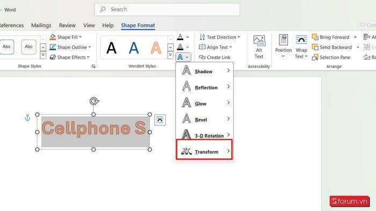
Task: Click the Search input field
Action: [167, 9]
